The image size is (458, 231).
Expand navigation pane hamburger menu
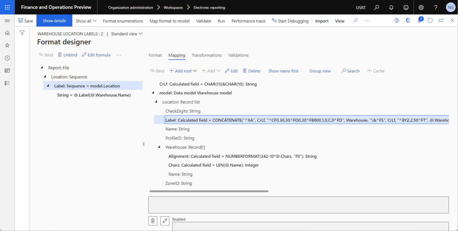(7, 21)
